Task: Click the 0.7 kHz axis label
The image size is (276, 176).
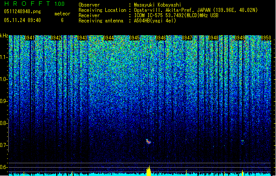Action: click(x=4, y=145)
